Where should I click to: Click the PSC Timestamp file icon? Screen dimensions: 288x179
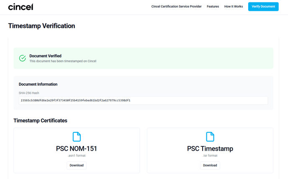(210, 136)
